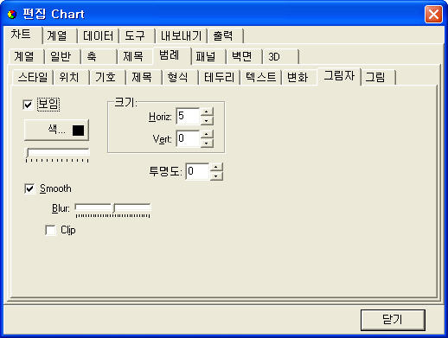
Task: Increase Vert value with up arrow
Action: [207, 134]
